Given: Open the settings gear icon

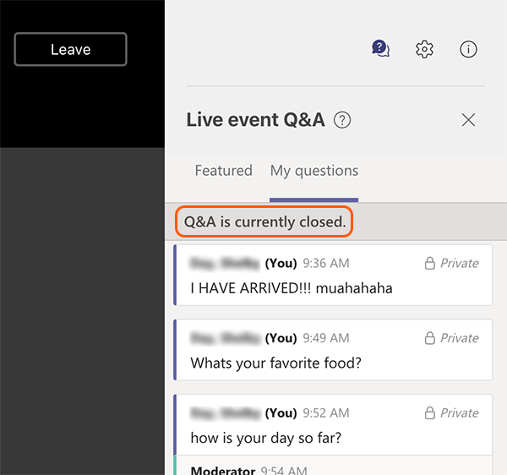Looking at the screenshot, I should (x=424, y=49).
